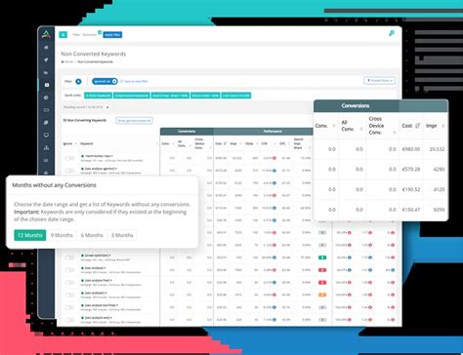Open the bar chart icon in the sidebar

(x=46, y=72)
